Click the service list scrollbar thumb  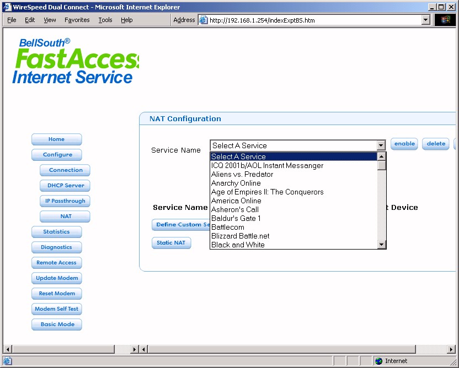coord(381,165)
